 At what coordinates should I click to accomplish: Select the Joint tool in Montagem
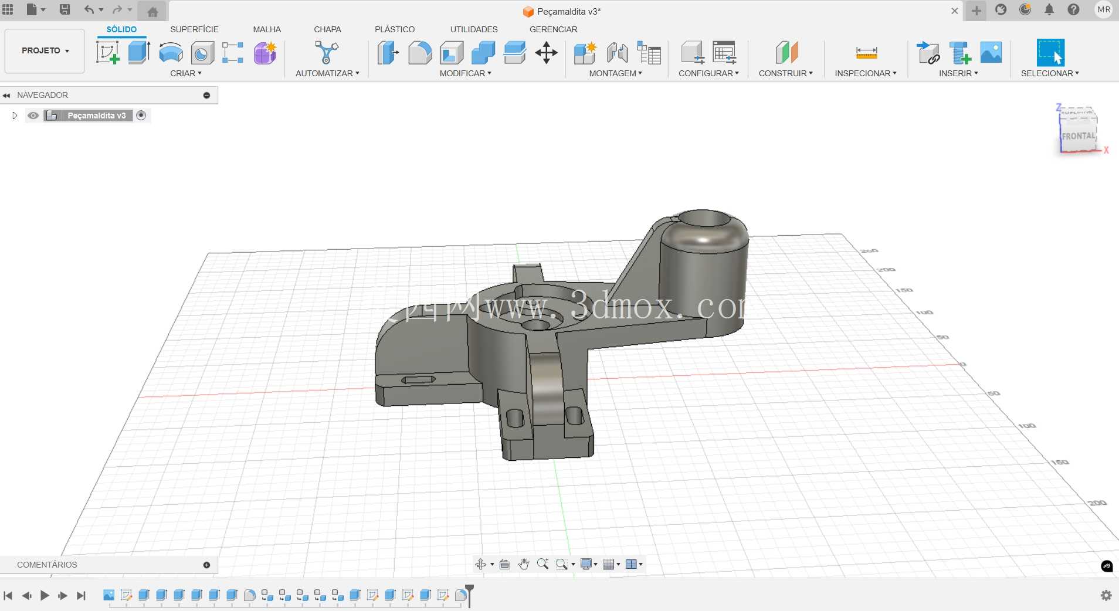tap(617, 53)
